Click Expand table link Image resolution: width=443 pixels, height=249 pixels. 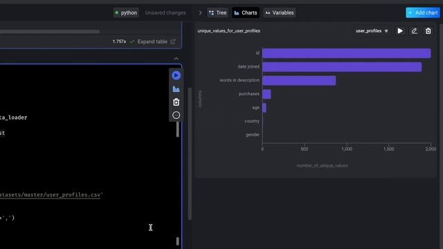(x=152, y=41)
